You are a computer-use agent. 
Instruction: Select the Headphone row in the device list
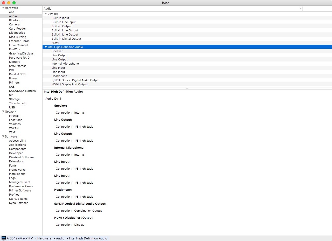pos(187,76)
